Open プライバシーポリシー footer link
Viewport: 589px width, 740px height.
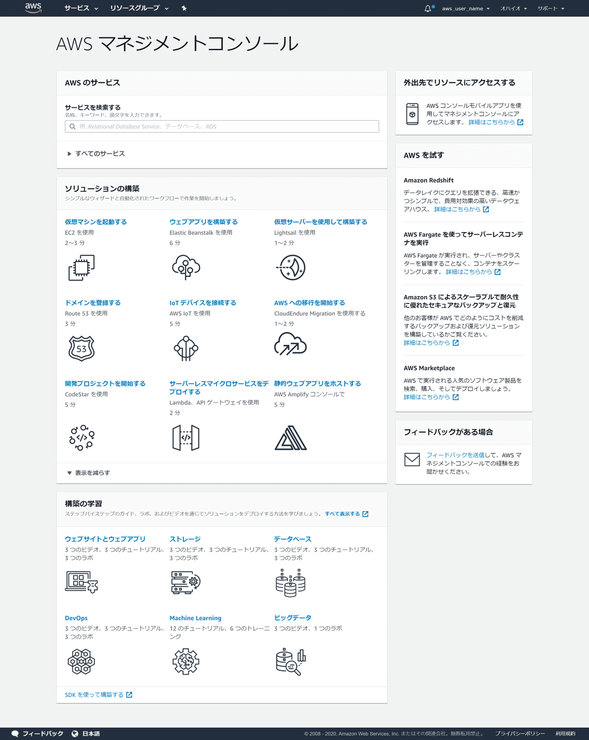tap(520, 734)
